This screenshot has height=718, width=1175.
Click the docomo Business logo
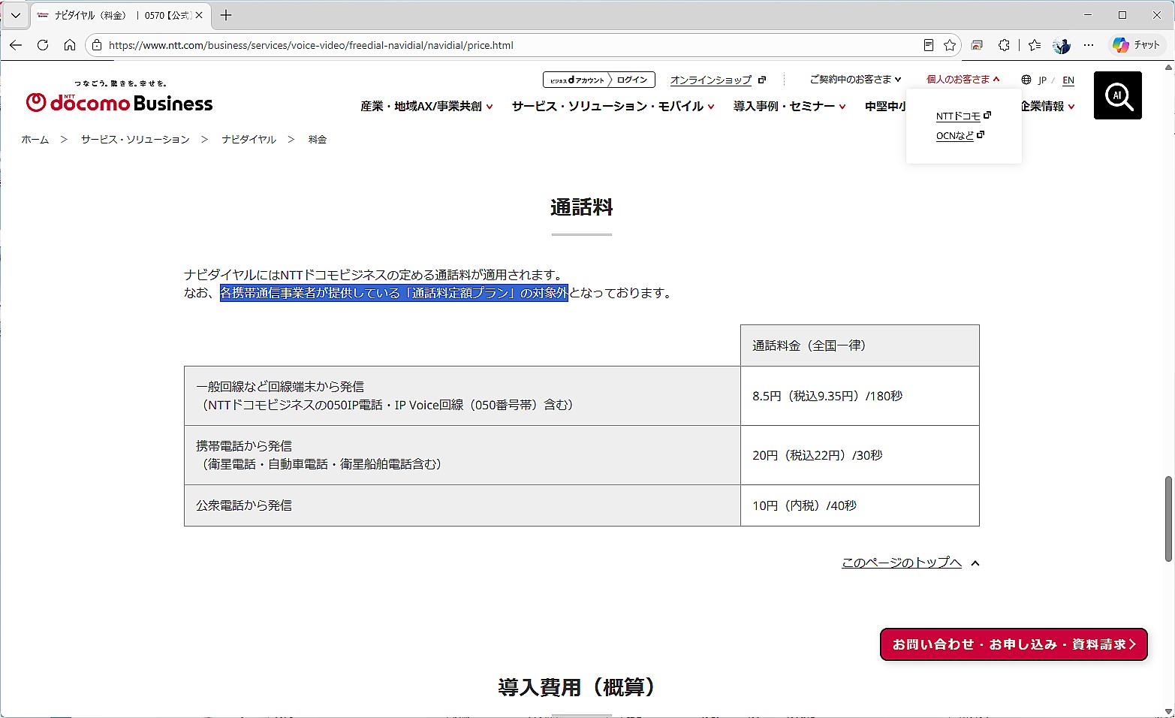tap(119, 97)
